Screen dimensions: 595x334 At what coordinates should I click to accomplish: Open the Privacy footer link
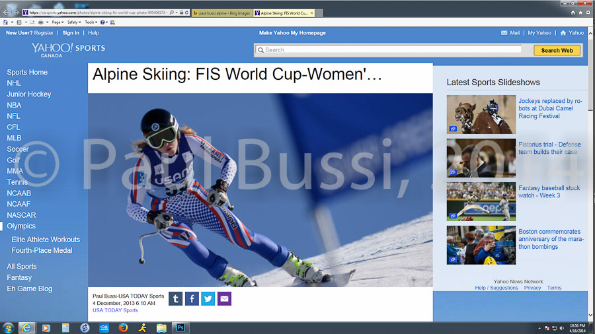point(532,288)
